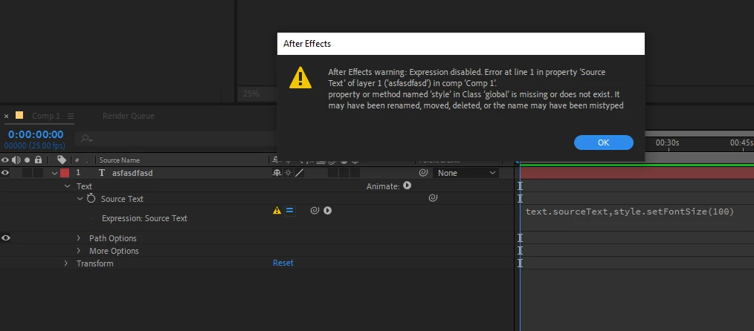754x331 pixels.
Task: Switch to the Render Queue tab
Action: click(129, 116)
